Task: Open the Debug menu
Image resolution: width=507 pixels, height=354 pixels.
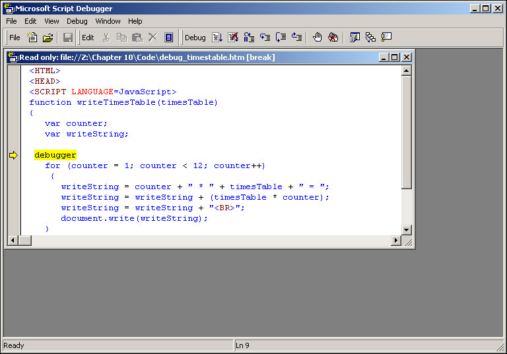Action: (x=77, y=21)
